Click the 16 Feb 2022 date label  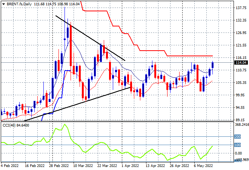pos(35,166)
